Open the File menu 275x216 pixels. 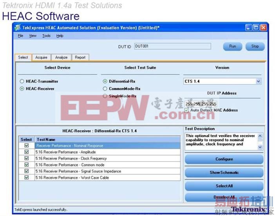pyautogui.click(x=20, y=36)
